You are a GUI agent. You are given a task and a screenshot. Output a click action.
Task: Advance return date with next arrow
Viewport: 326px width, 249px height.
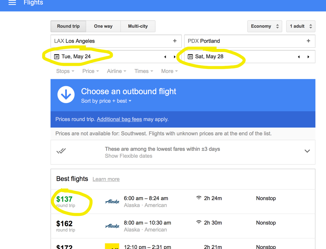308,57
